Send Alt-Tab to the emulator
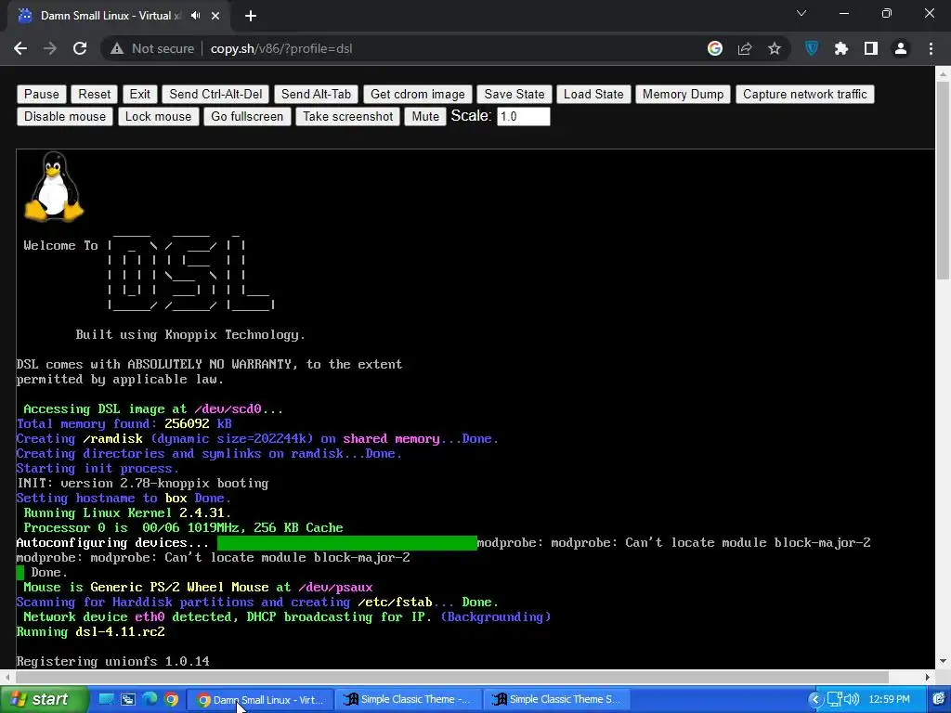This screenshot has height=713, width=951. (316, 94)
